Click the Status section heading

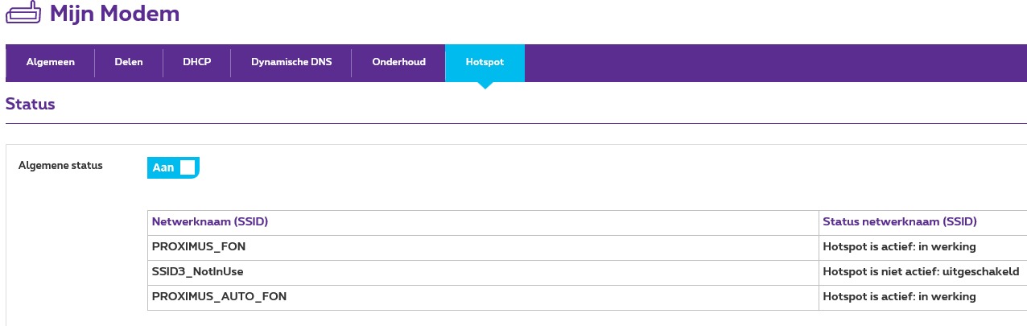30,104
